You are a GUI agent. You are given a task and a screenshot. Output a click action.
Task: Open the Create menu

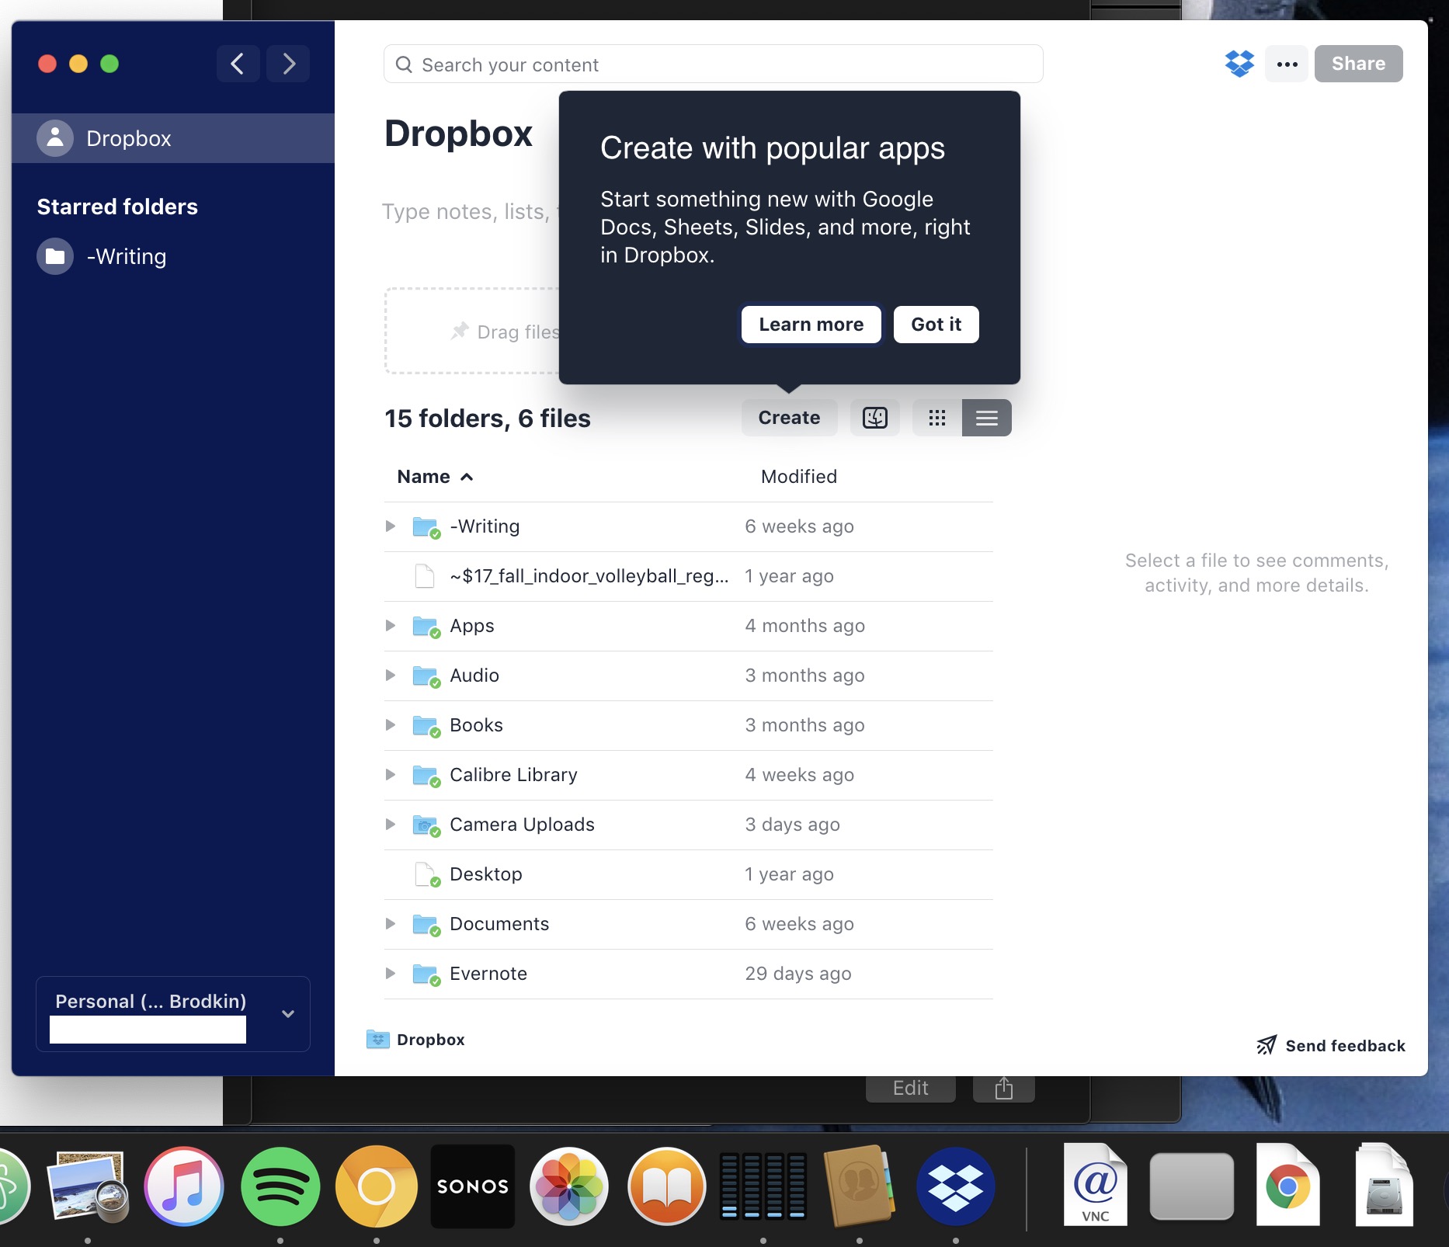click(x=789, y=417)
